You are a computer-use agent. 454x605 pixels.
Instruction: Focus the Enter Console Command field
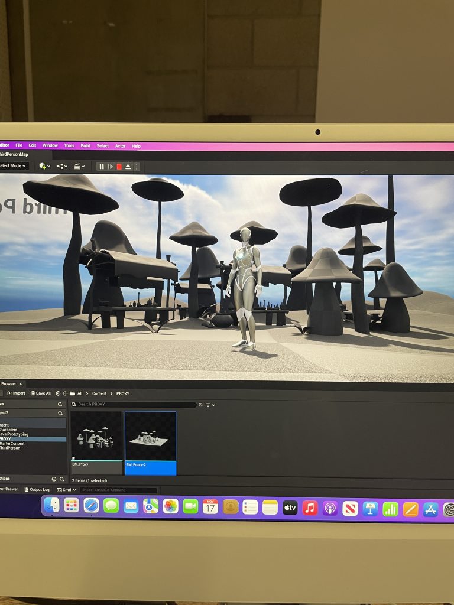(118, 490)
